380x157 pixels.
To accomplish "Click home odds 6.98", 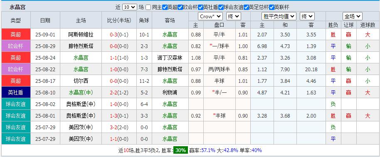I will coord(262,46).
